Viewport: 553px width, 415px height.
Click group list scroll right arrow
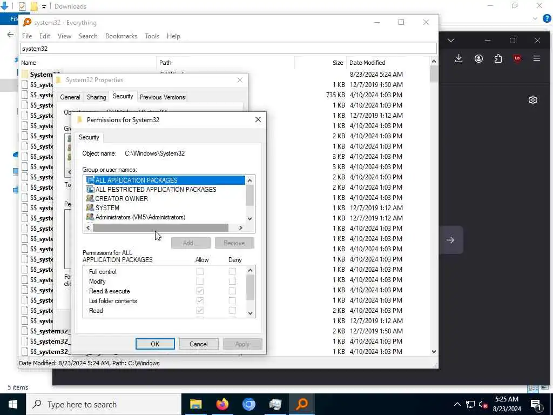coord(240,228)
